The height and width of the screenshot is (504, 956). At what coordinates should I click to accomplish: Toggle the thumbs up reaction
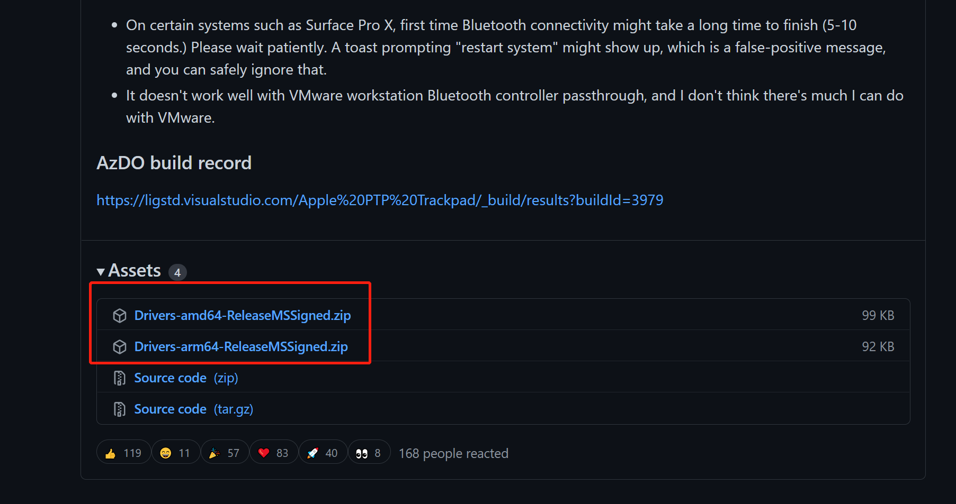tap(123, 453)
